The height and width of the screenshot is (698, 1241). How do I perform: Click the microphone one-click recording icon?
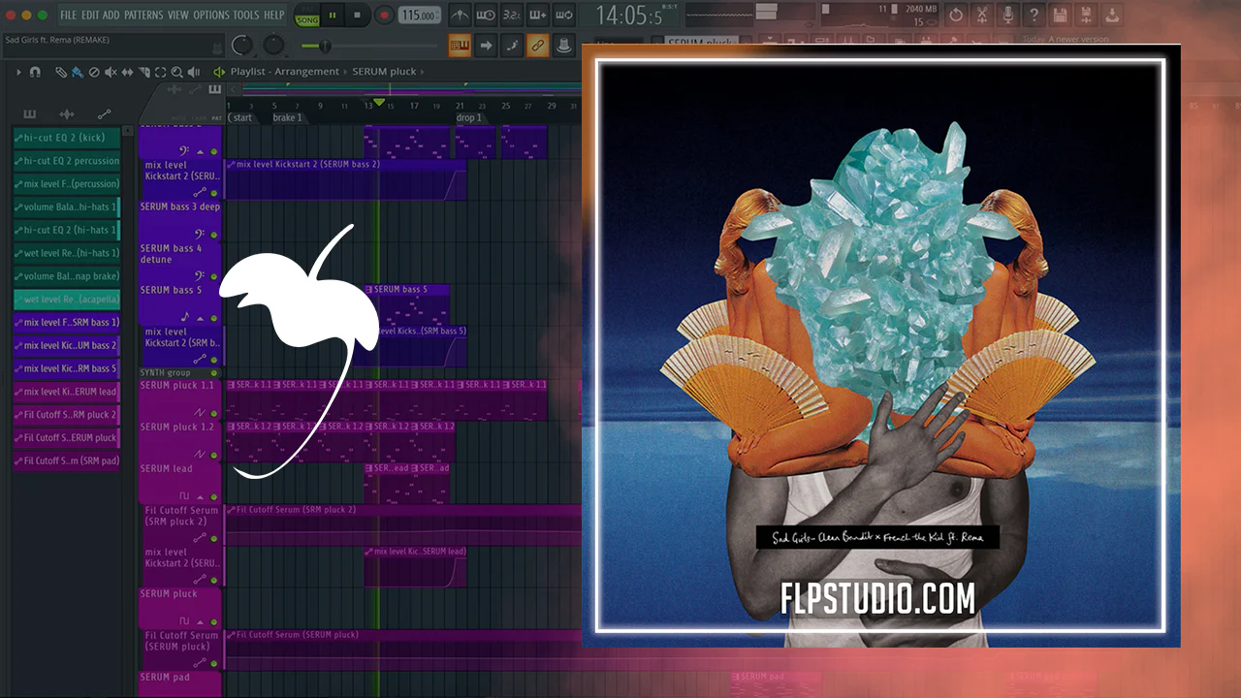coord(1008,15)
